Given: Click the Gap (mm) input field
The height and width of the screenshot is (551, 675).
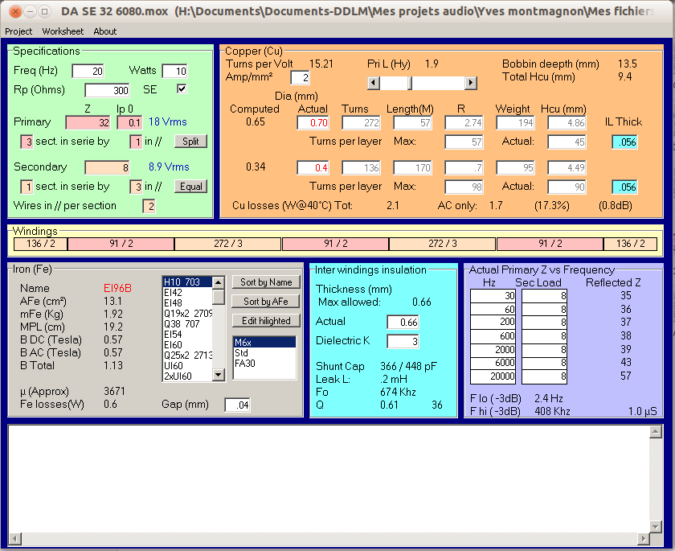Looking at the screenshot, I should (237, 405).
